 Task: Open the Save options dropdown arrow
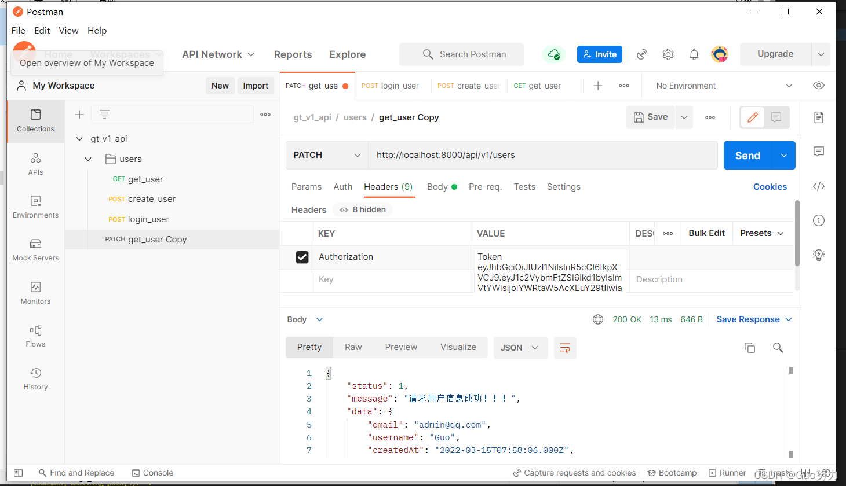[x=684, y=117]
